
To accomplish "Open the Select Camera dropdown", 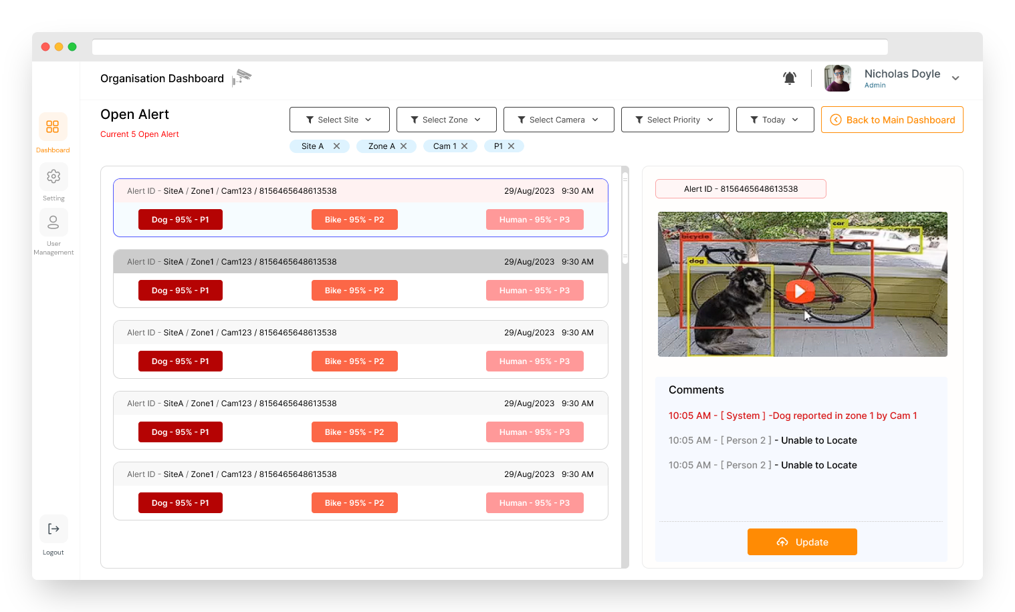I will 558,120.
